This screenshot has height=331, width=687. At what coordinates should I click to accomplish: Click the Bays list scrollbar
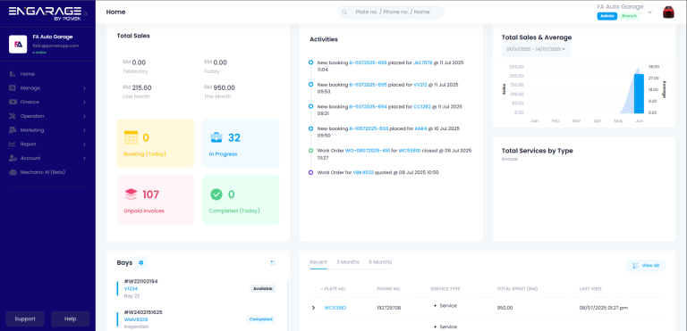tap(287, 304)
